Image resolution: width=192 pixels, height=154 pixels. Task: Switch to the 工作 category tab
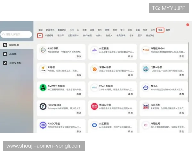pos(153,30)
